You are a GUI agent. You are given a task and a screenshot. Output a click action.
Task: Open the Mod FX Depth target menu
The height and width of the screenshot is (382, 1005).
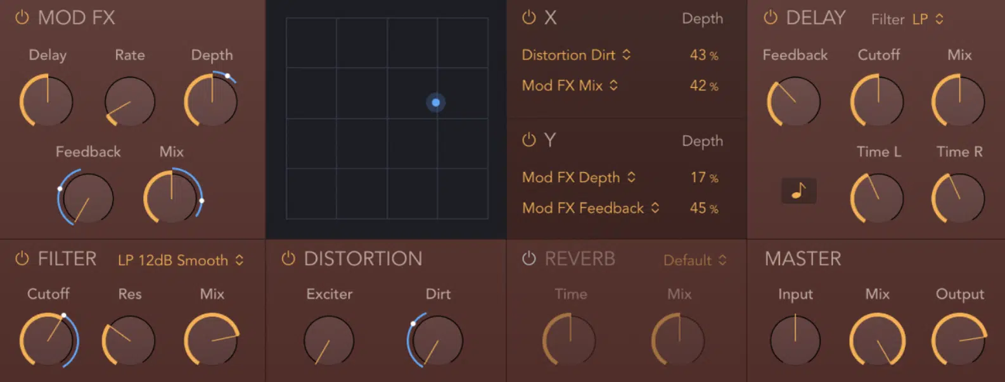click(x=579, y=178)
